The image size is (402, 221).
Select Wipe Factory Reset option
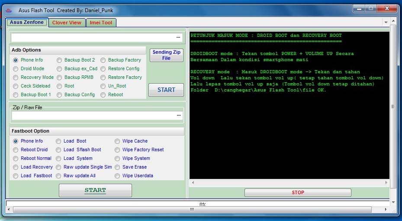coord(117,150)
